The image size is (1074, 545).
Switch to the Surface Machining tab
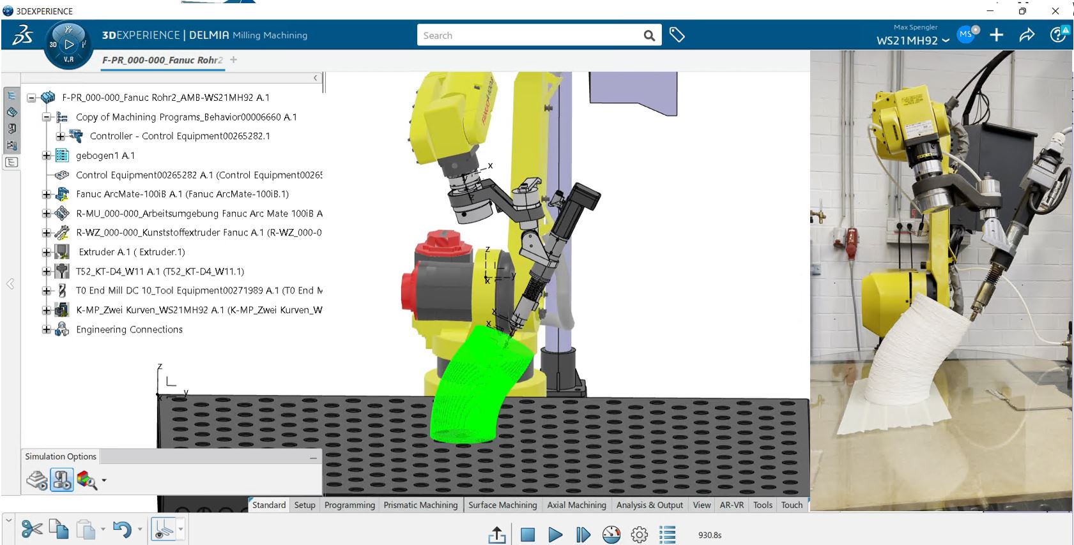502,505
